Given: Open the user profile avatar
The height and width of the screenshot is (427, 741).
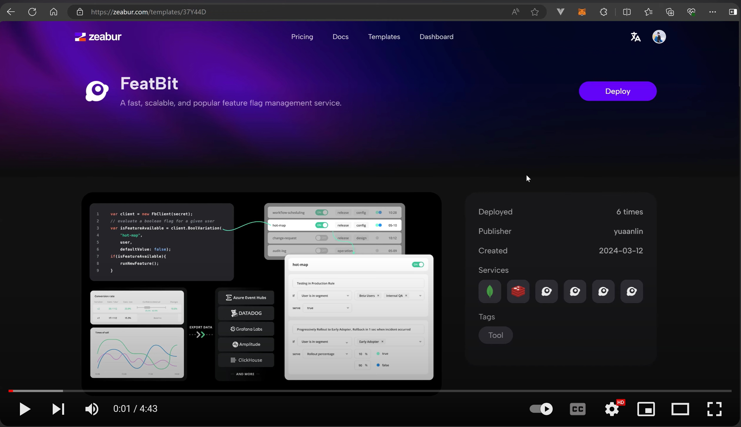Looking at the screenshot, I should (x=659, y=37).
